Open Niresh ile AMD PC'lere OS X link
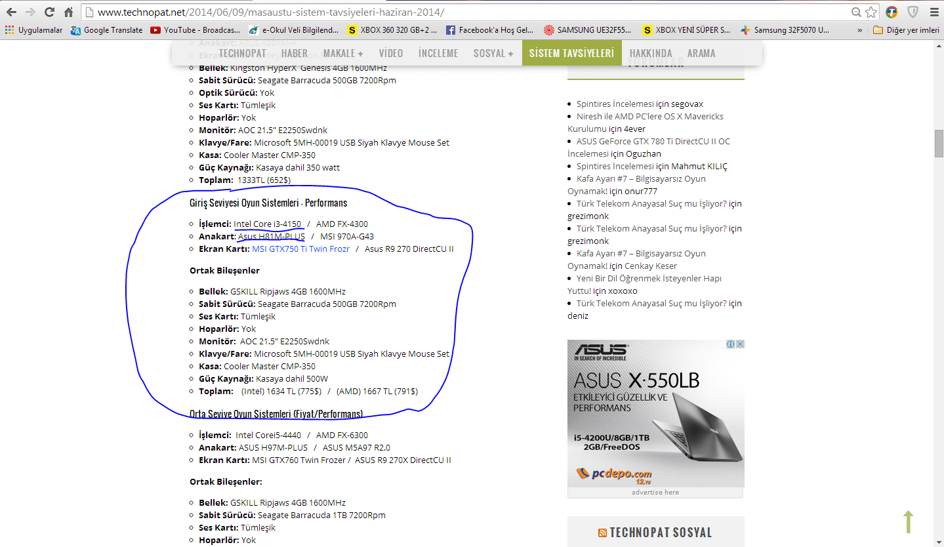The image size is (944, 547). [646, 123]
